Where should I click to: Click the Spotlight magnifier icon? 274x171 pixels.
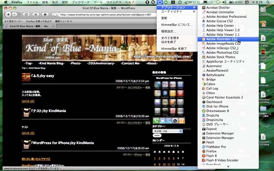268,2
